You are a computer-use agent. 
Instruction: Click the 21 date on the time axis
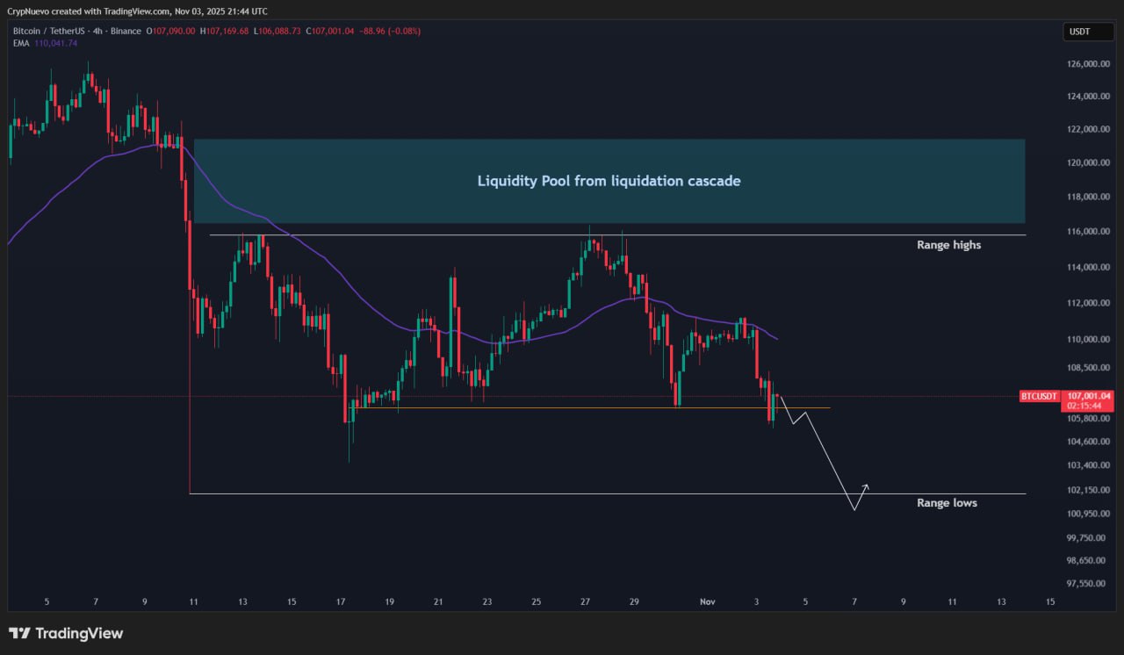coord(438,602)
